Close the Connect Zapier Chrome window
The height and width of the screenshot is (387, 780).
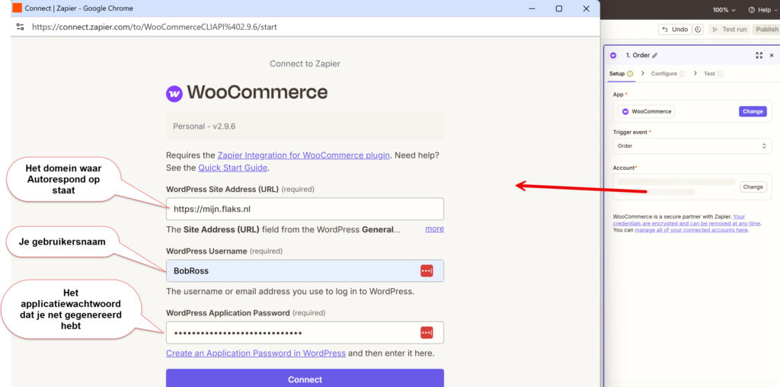pyautogui.click(x=586, y=8)
